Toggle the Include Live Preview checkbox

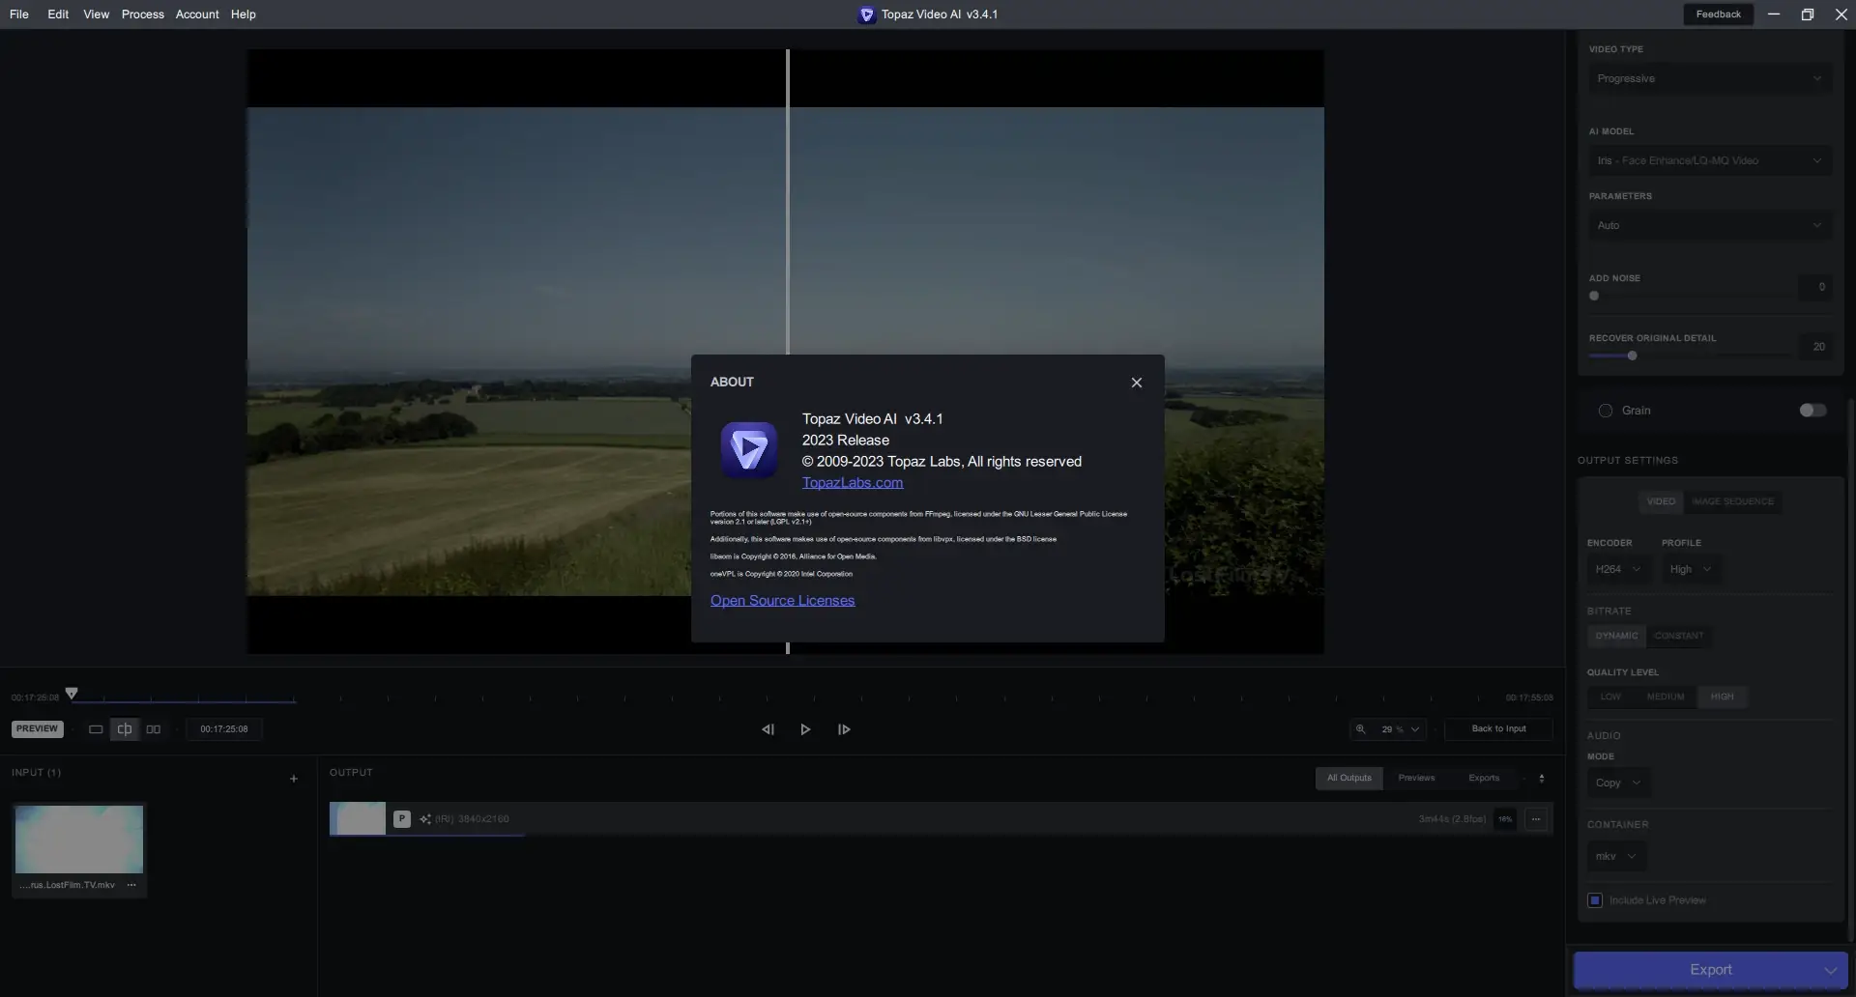(x=1595, y=901)
